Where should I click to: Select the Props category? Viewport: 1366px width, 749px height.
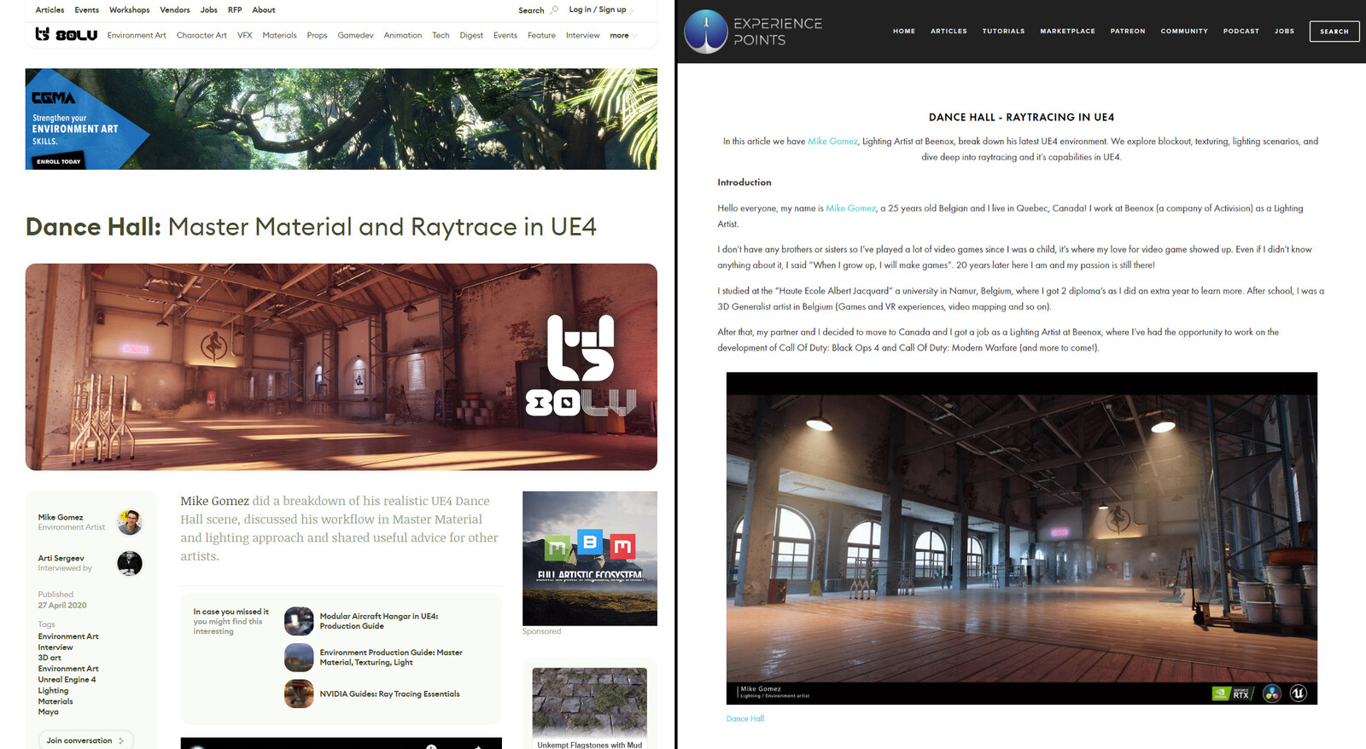317,36
